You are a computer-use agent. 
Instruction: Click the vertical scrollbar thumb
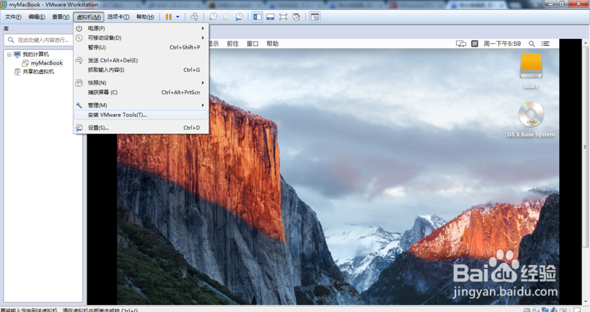click(x=585, y=147)
